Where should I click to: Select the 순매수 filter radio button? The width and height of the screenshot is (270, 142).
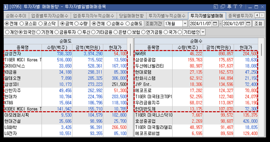pos(109,24)
